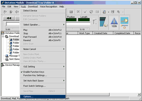This screenshot has width=142, height=101.
Task: Select Folder A in the tree
Action: pos(14,40)
